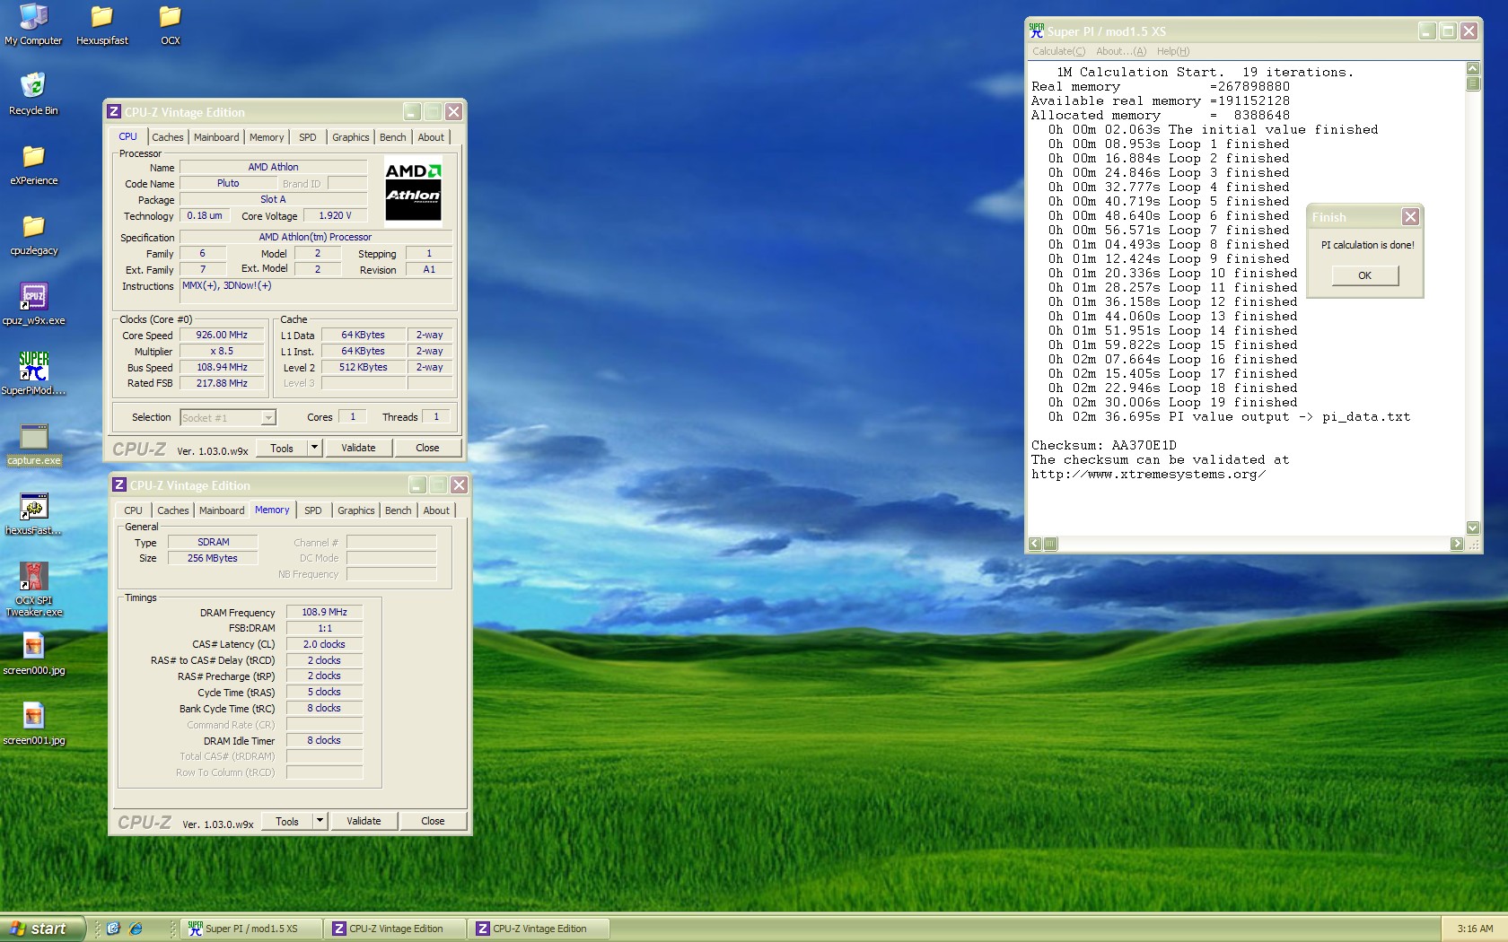Open Graphics tab in top CPU-Z window
The height and width of the screenshot is (942, 1508).
pos(350,137)
